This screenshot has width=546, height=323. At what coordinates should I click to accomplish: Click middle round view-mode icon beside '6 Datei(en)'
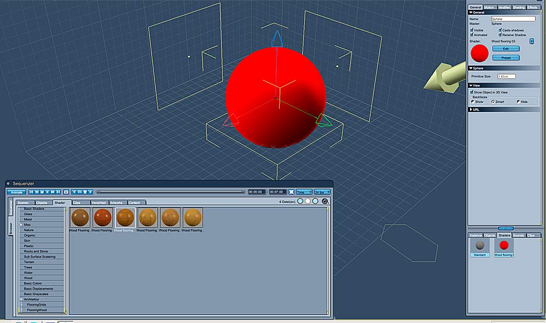click(x=308, y=201)
